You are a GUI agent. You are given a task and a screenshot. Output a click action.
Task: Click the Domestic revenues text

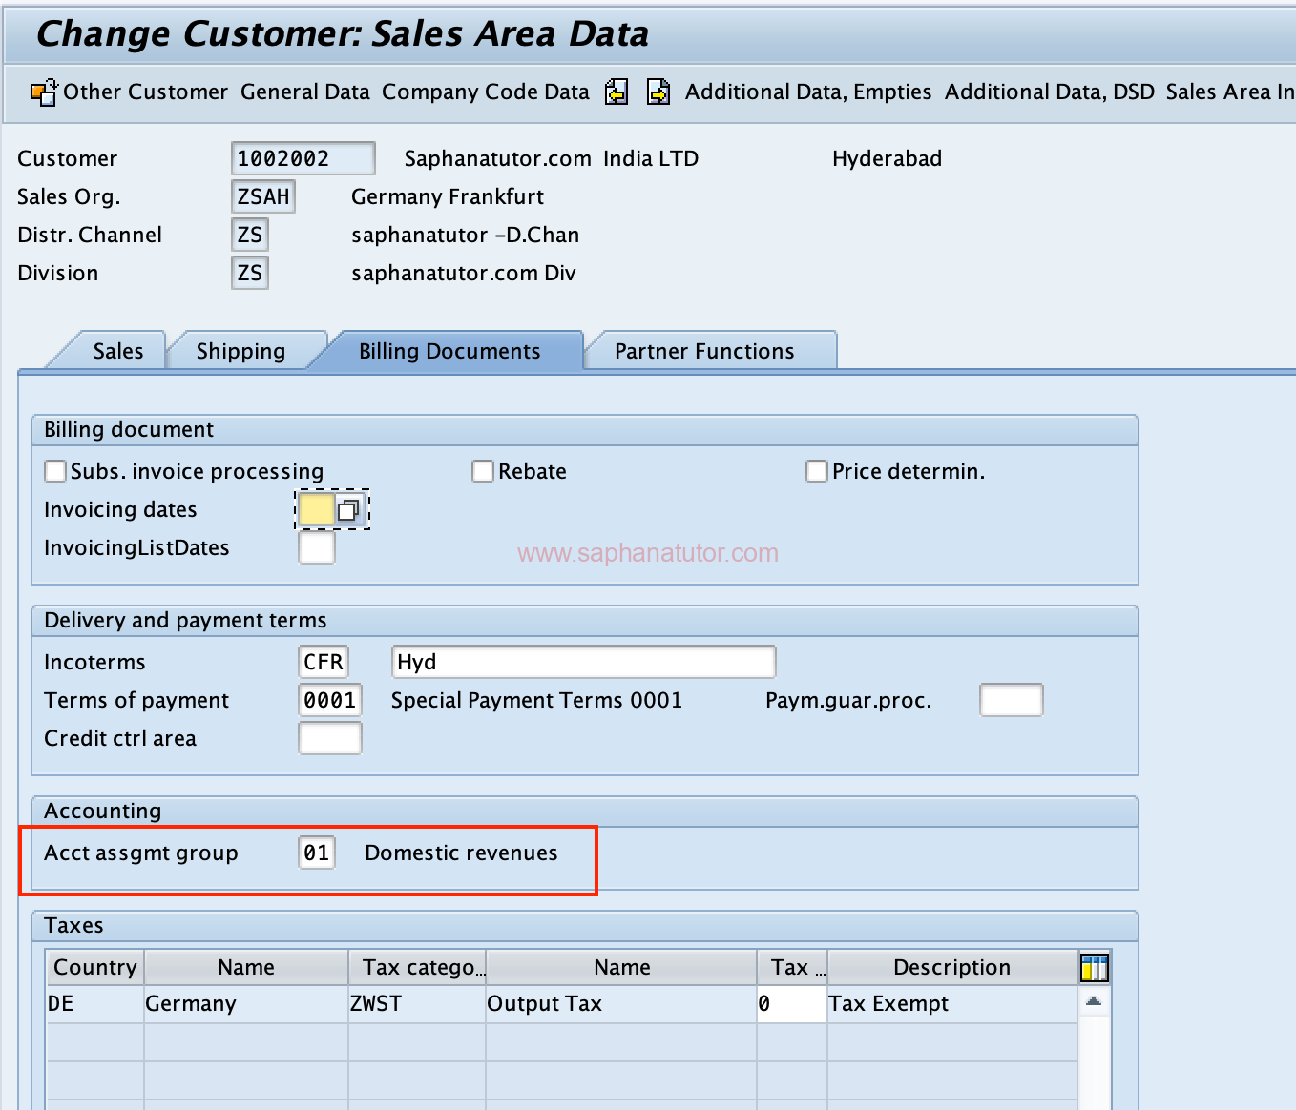(461, 853)
